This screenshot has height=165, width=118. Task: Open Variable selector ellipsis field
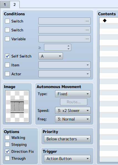coord(65,39)
